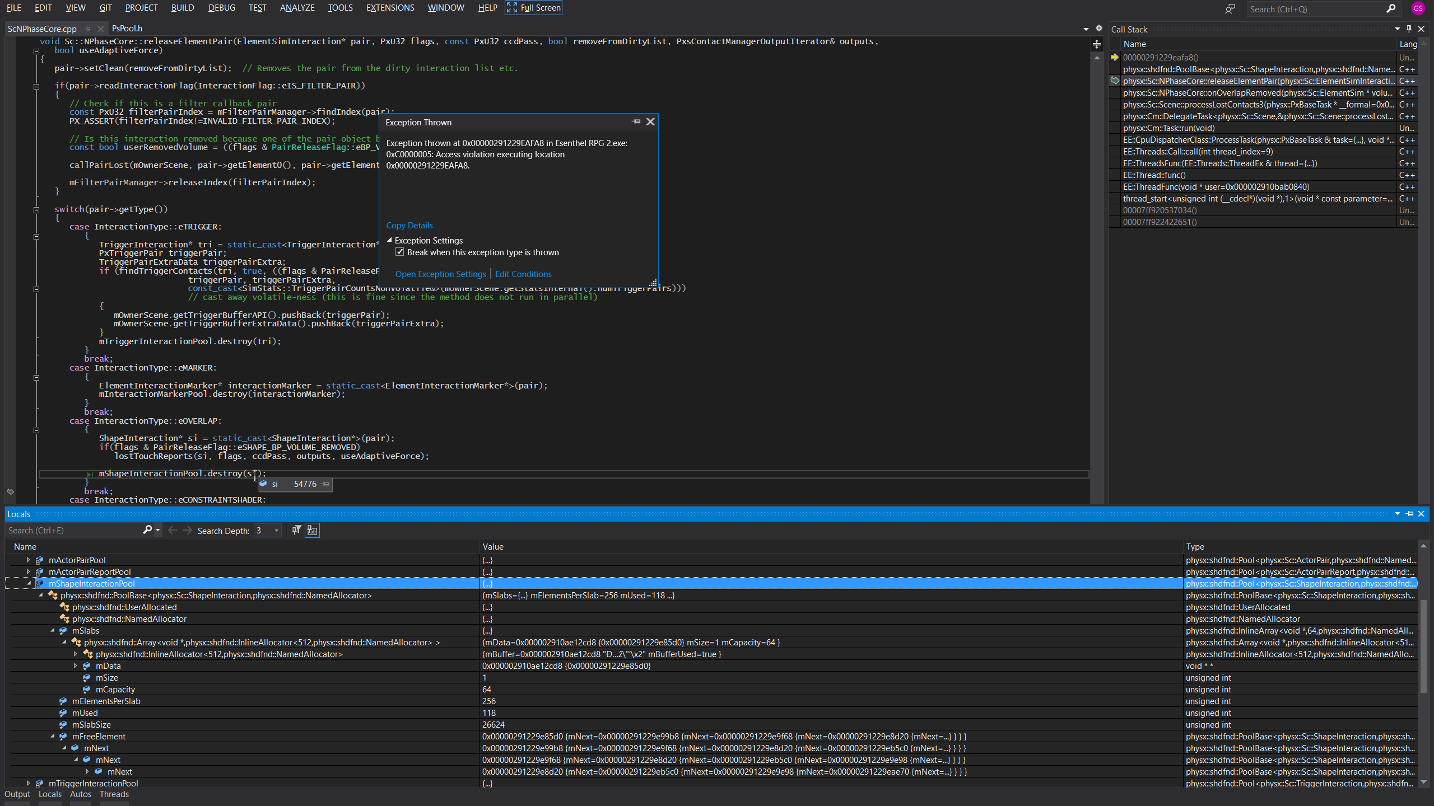Viewport: 1434px width, 806px height.
Task: Open editor tab settings gear
Action: tap(1099, 29)
